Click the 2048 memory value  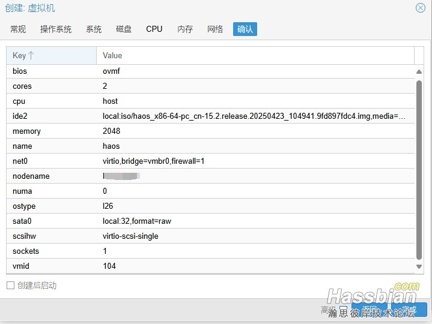111,131
